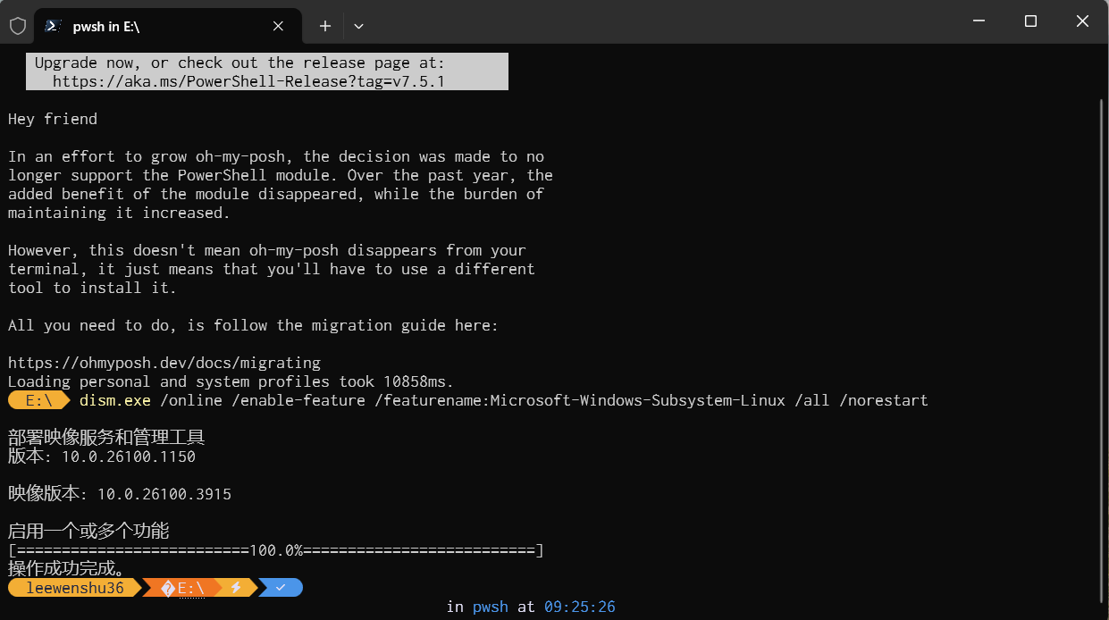The height and width of the screenshot is (620, 1109).
Task: Select the "pwsh in E:\" tab
Action: (x=166, y=26)
